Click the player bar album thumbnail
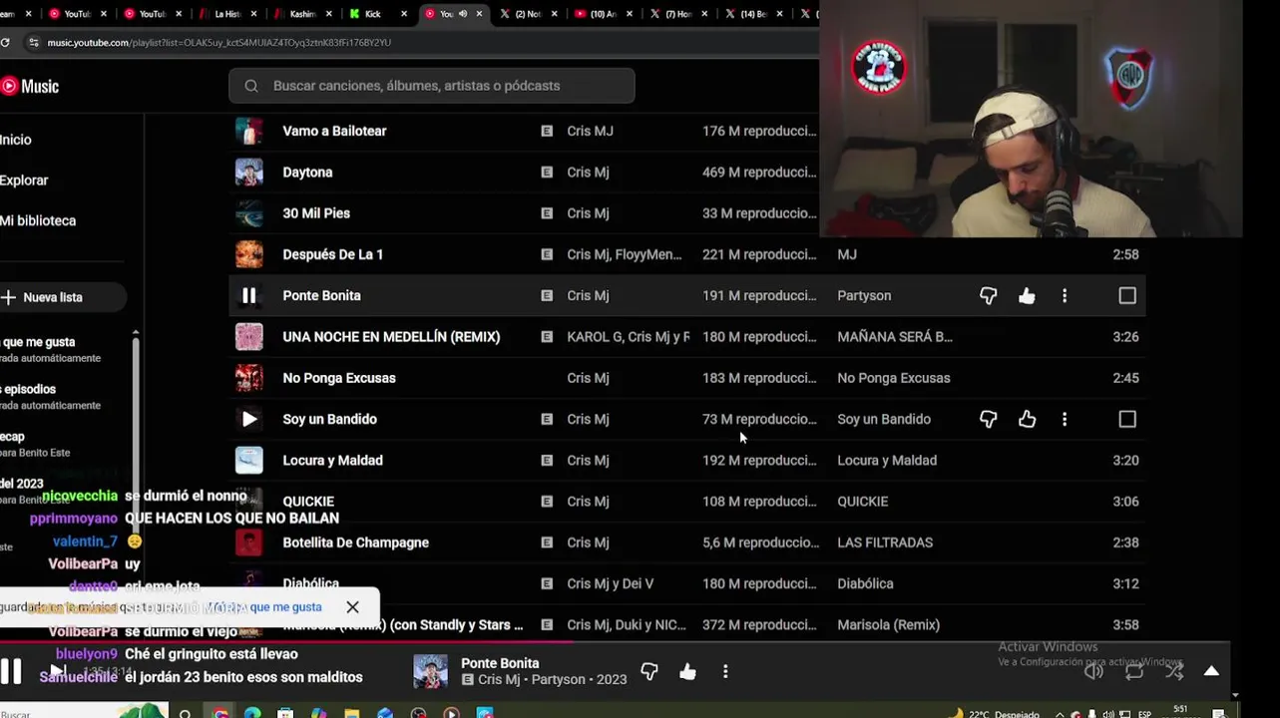1280x718 pixels. coord(431,671)
